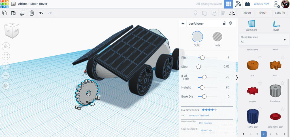Favorite the Tire shape star
Viewport: 290px width, 137px height.
pos(260,58)
